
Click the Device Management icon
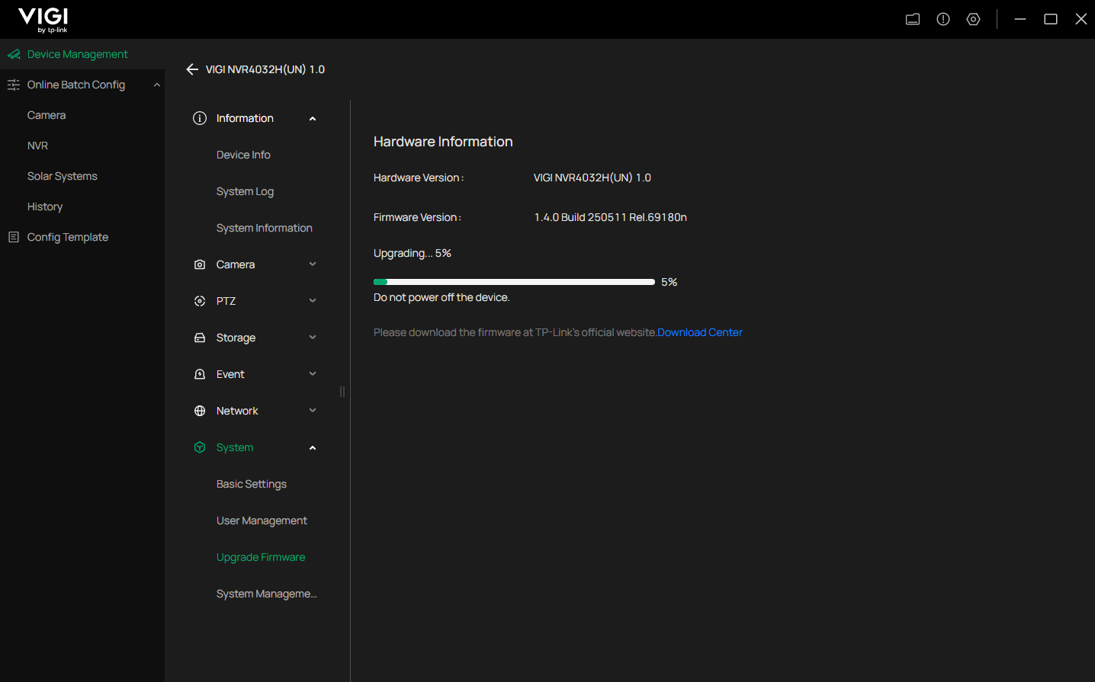click(x=14, y=54)
